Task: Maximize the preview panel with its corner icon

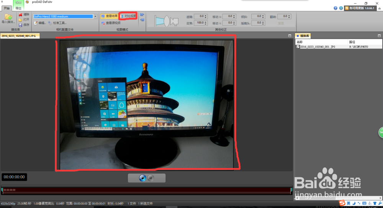Action: (290, 36)
